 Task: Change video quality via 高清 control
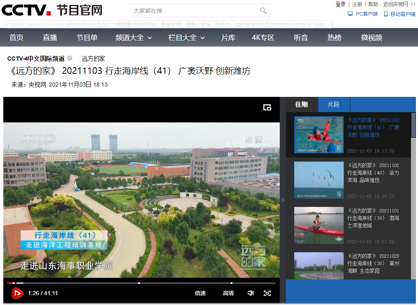pos(228,293)
